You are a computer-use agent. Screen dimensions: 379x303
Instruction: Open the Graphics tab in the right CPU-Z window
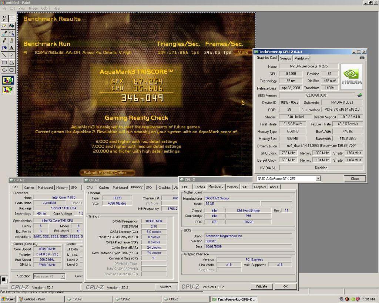click(260, 187)
